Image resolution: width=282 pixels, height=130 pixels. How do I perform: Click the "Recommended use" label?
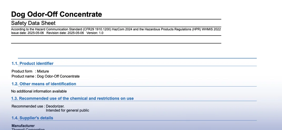[x=27, y=106]
